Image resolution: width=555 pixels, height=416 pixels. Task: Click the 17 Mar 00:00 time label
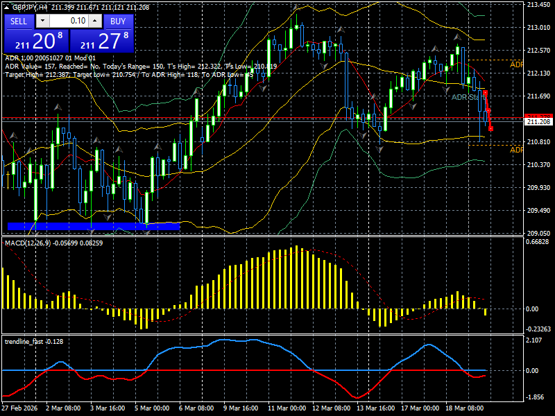420,408
